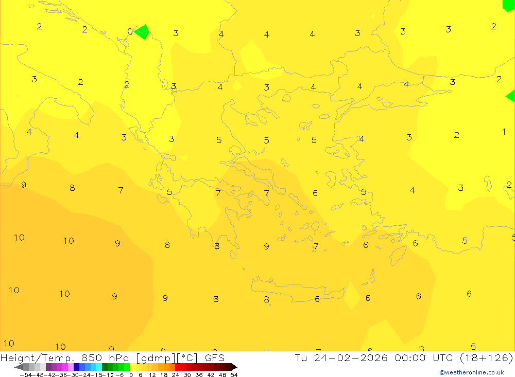
Task: Click the 1 temperature value at right edge
Action: pyautogui.click(x=504, y=132)
